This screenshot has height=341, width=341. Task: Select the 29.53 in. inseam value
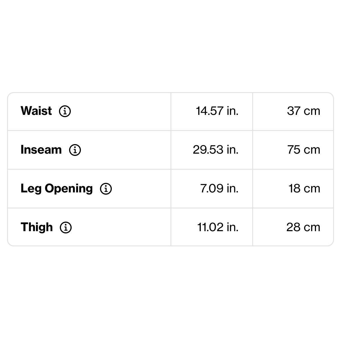pos(216,150)
